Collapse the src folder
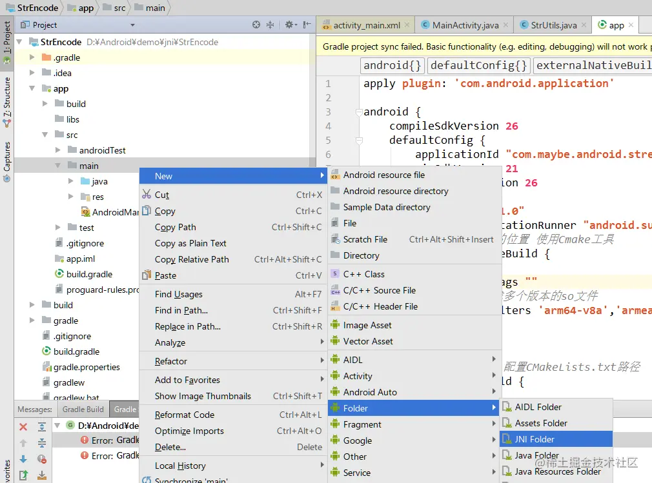The height and width of the screenshot is (483, 652). pyautogui.click(x=45, y=135)
